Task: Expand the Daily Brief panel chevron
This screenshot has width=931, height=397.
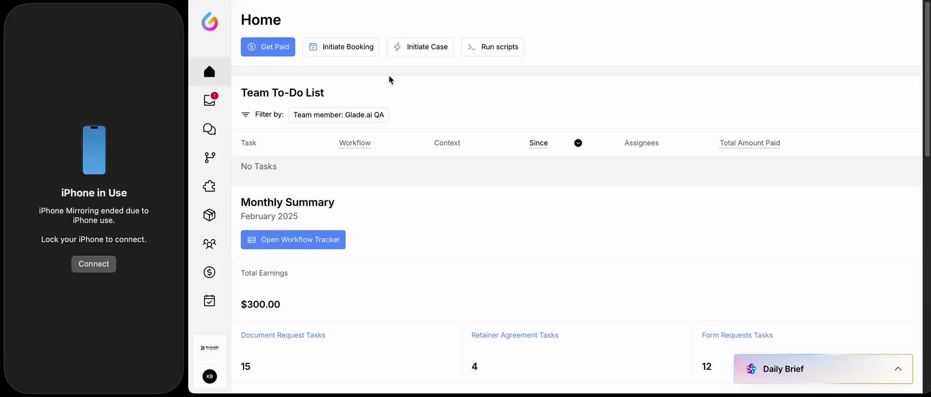Action: pos(898,369)
